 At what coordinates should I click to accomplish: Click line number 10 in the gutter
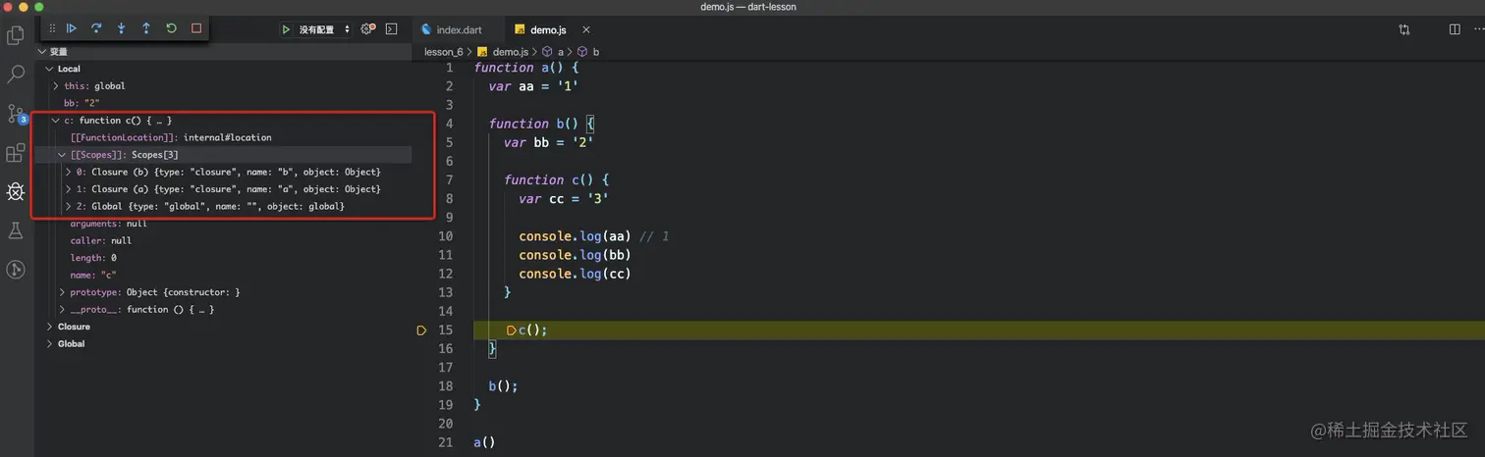pos(446,236)
